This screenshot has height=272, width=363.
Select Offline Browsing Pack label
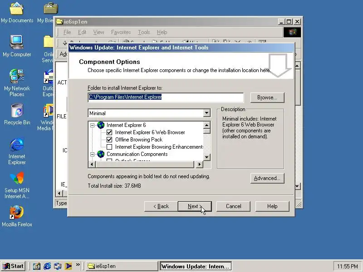click(x=139, y=140)
